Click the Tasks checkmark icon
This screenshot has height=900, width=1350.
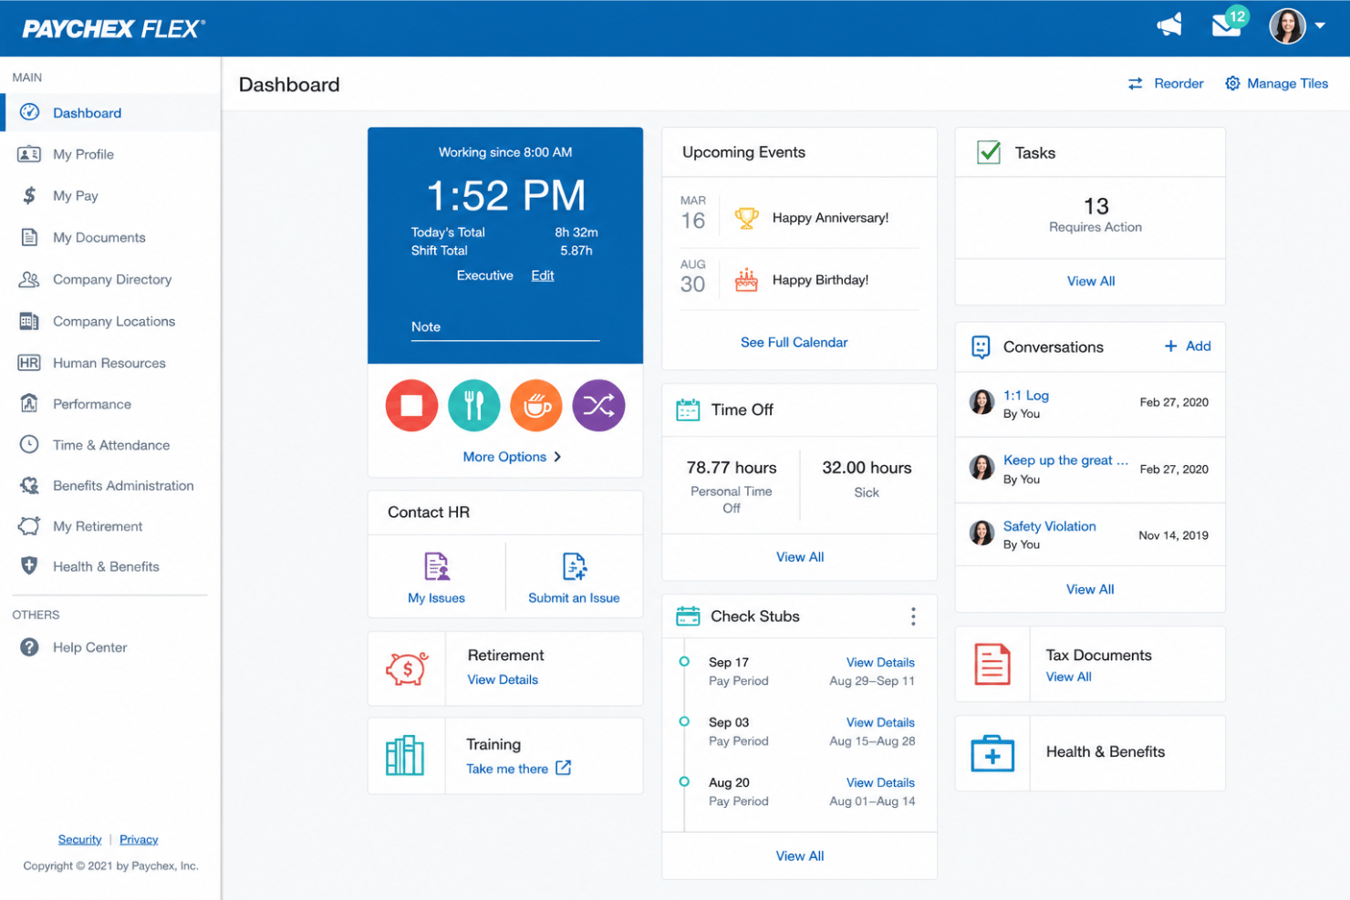coord(989,152)
